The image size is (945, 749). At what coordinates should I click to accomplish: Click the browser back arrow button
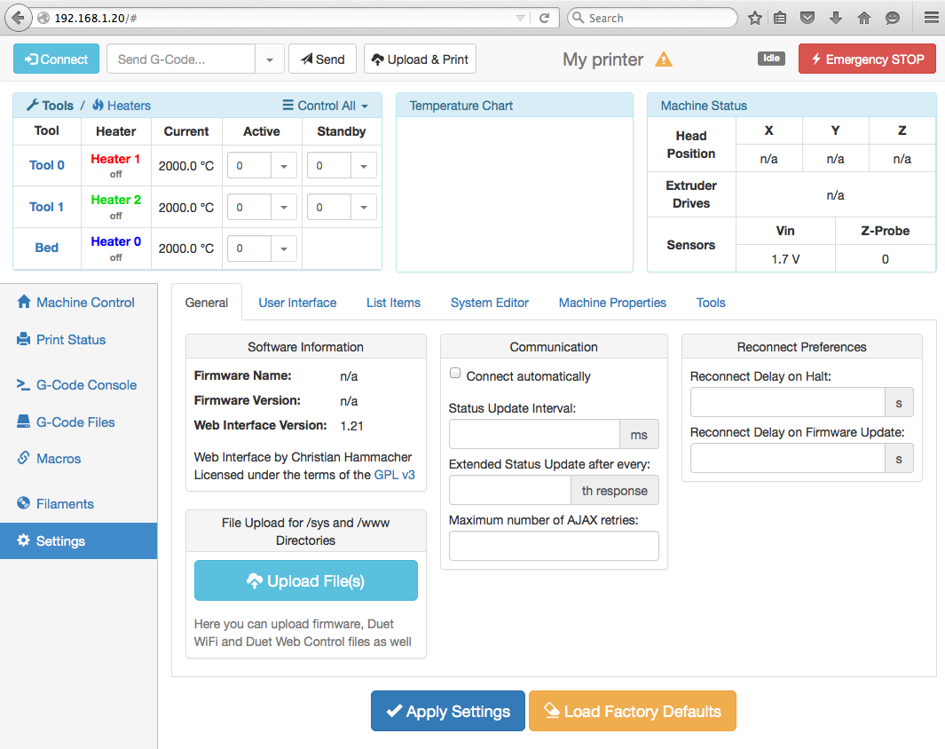click(x=18, y=18)
